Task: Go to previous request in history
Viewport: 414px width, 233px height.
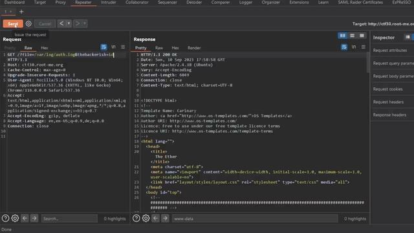Action: point(61,23)
